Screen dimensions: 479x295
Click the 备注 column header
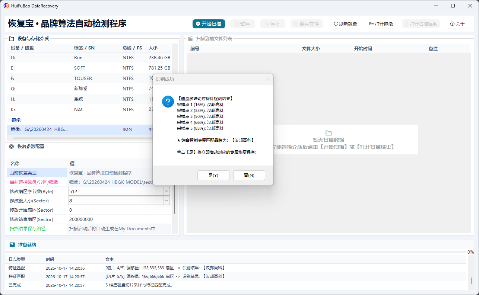click(x=433, y=49)
